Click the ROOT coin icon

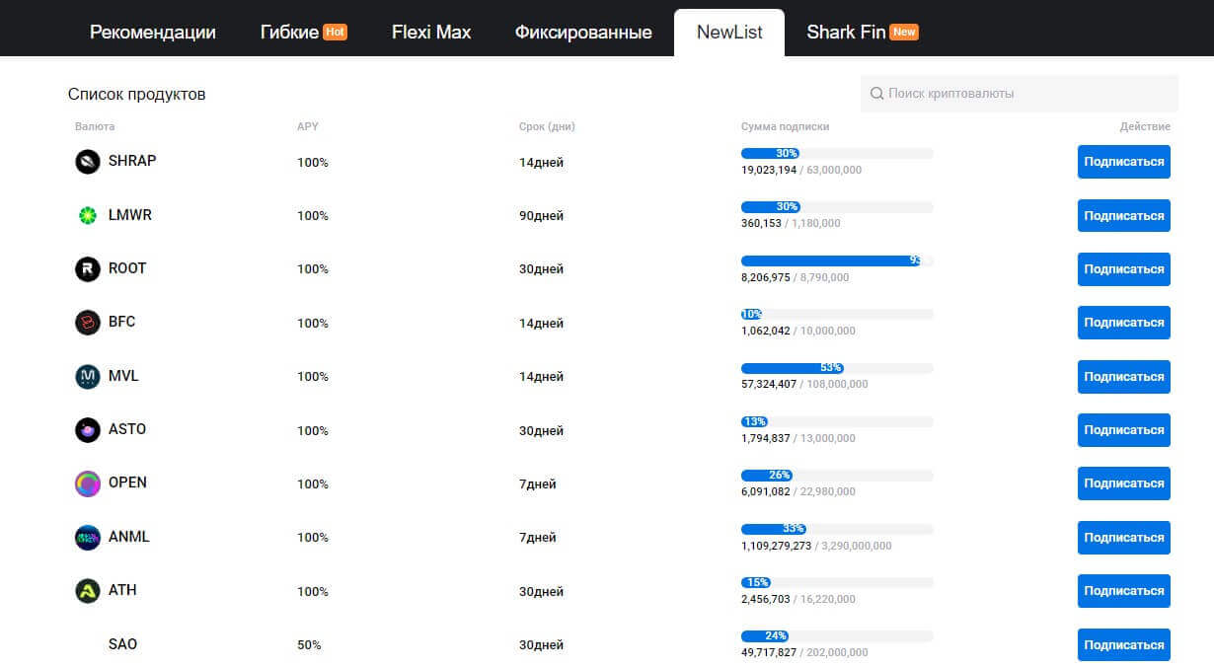pyautogui.click(x=88, y=268)
